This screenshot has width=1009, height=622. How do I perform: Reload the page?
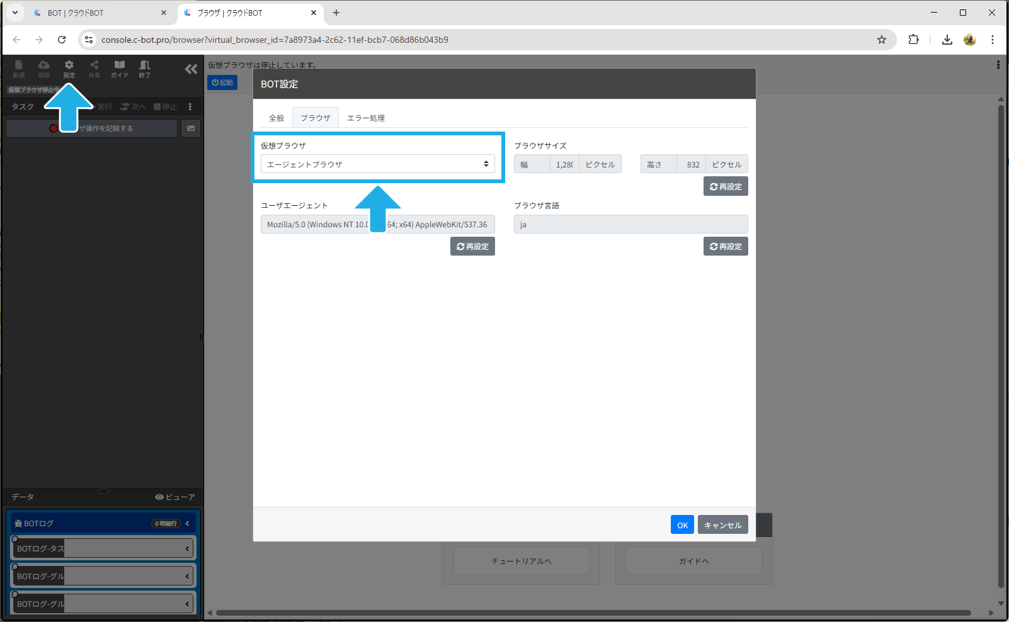[x=62, y=40]
